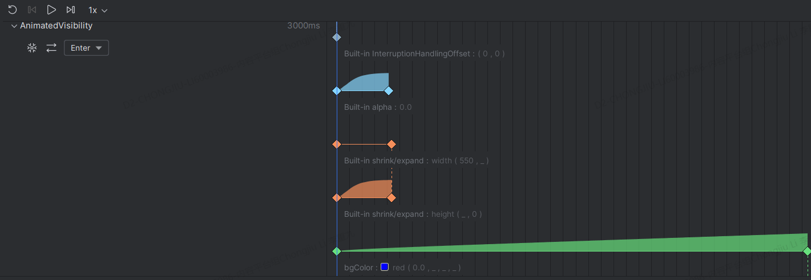Toggle freeze animation snowflake icon
The width and height of the screenshot is (811, 280).
(32, 48)
